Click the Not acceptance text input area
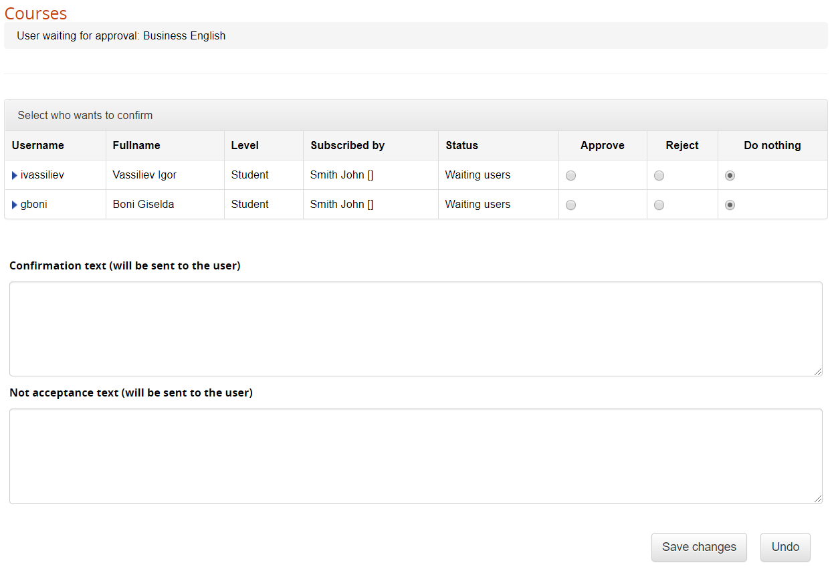The height and width of the screenshot is (571, 832). pyautogui.click(x=415, y=456)
